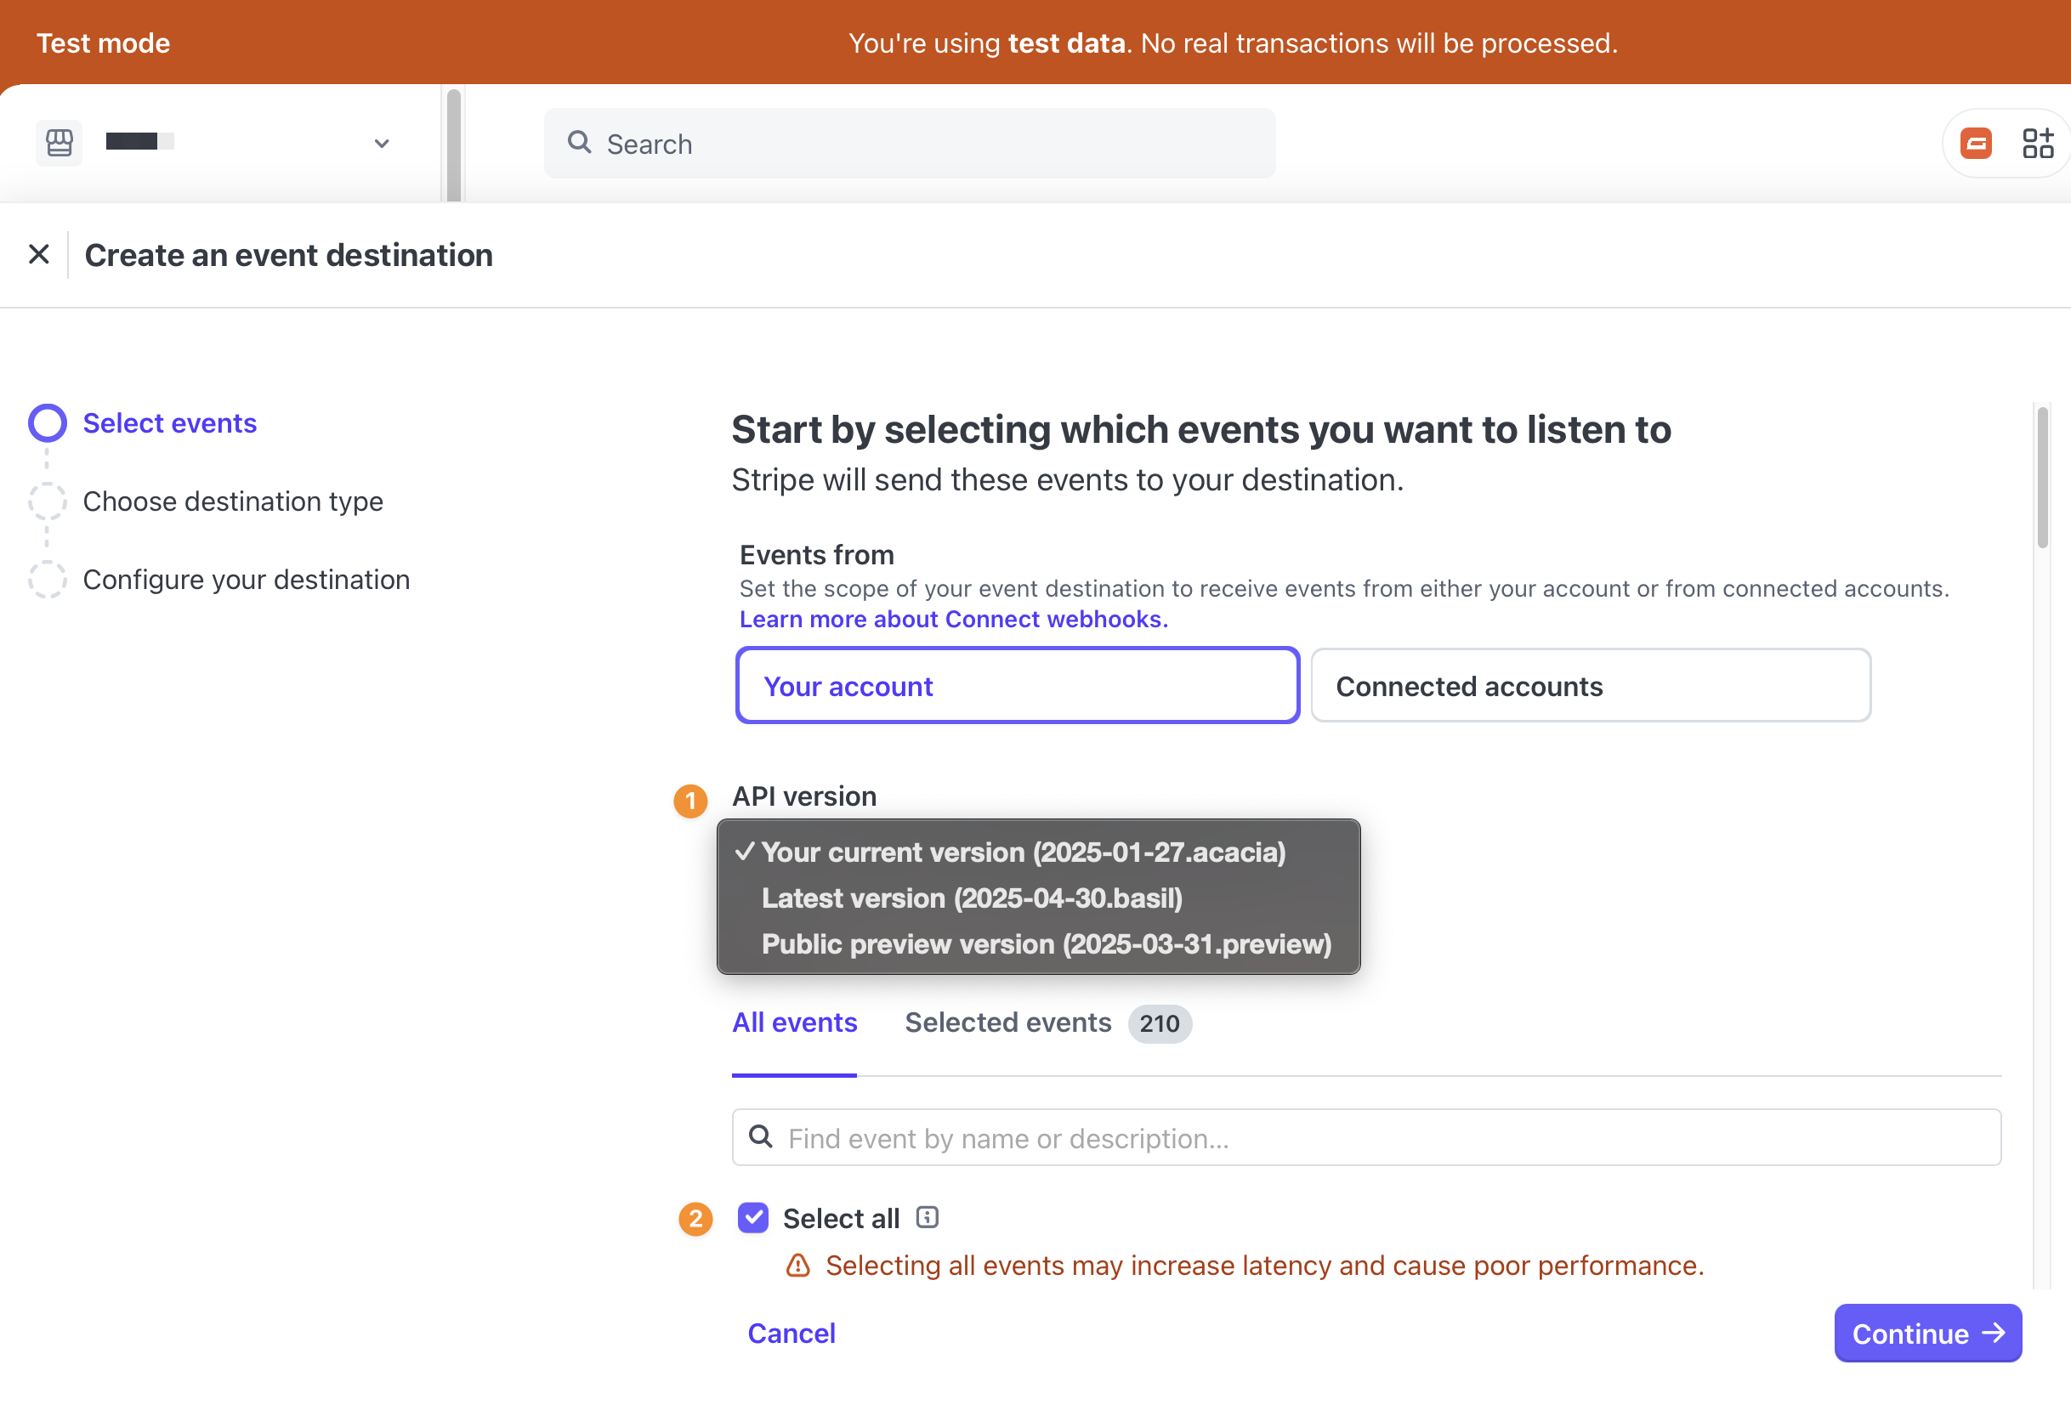Viewport: 2071px width, 1416px height.
Task: Switch to Selected events tab
Action: (x=1008, y=1023)
